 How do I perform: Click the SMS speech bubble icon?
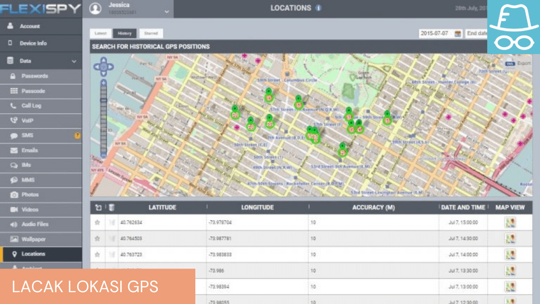(14, 136)
